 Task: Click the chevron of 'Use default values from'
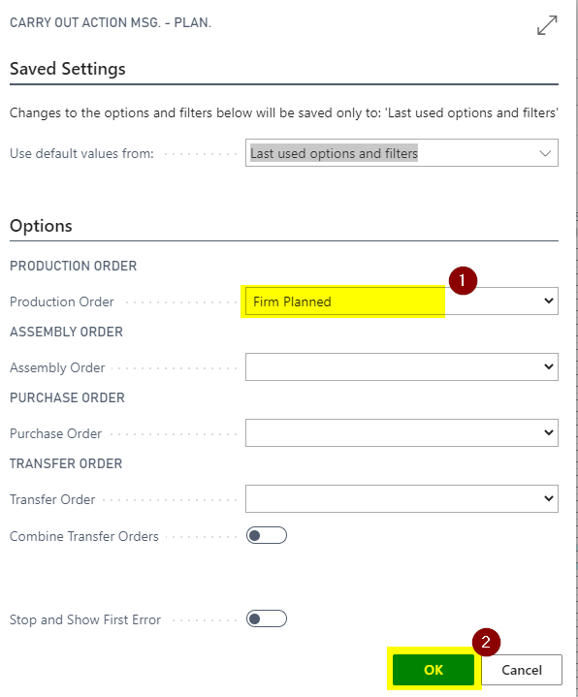[x=545, y=153]
